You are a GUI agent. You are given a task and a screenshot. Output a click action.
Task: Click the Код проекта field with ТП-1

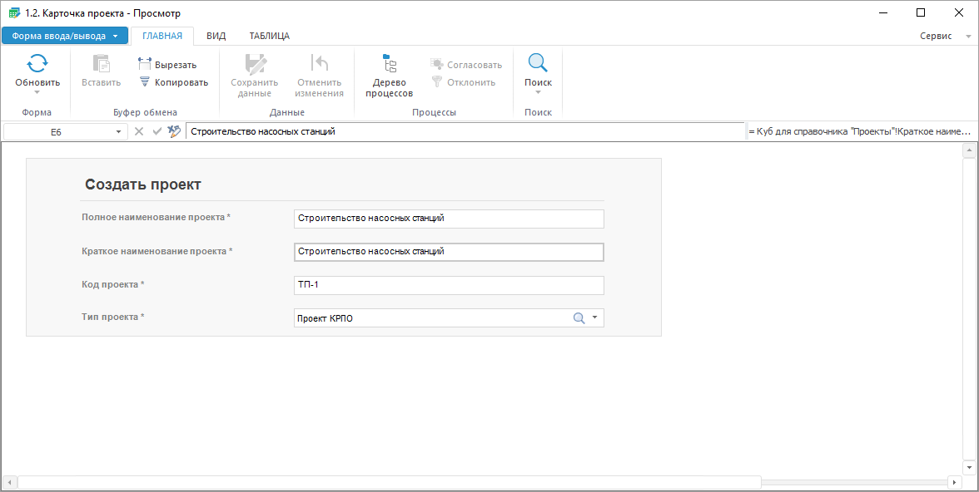(449, 285)
